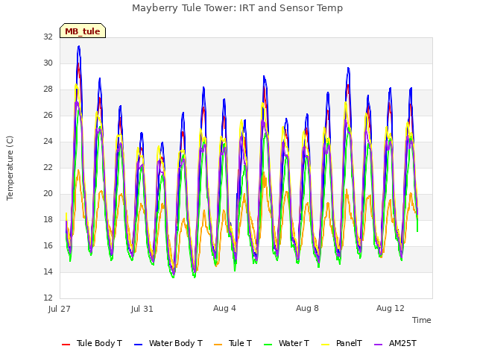Viewport: 477px width, 358px height.
Task: Click the 'Jul 31' x-axis tick label
Action: [142, 309]
